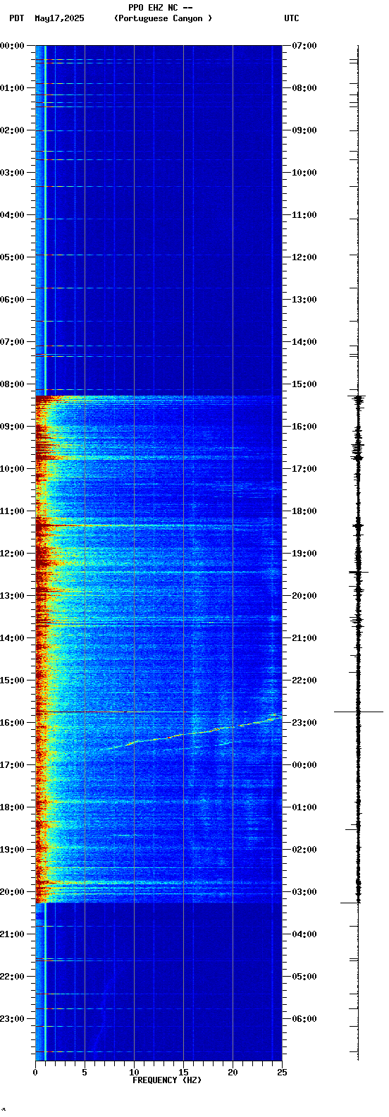Click '22:00' on the PDT time axis
This screenshot has width=389, height=1117.
tap(13, 977)
